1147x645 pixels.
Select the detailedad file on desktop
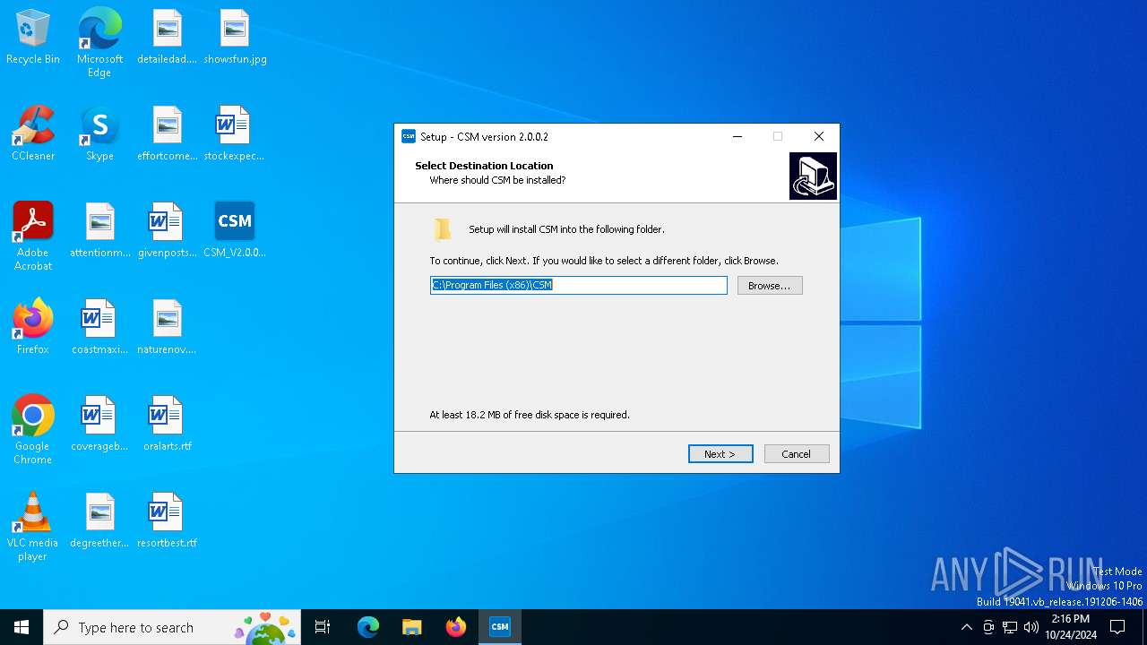pos(167,37)
